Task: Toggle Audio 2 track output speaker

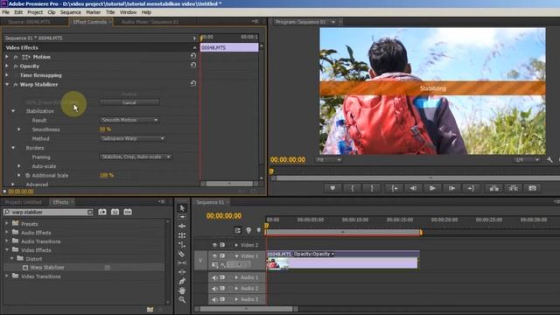Action: point(214,289)
